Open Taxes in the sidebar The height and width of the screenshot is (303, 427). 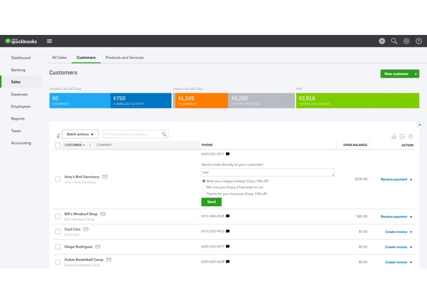[16, 131]
